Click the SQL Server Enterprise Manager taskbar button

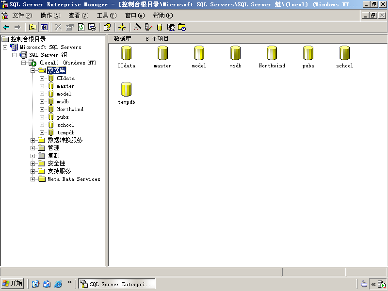pos(117,284)
